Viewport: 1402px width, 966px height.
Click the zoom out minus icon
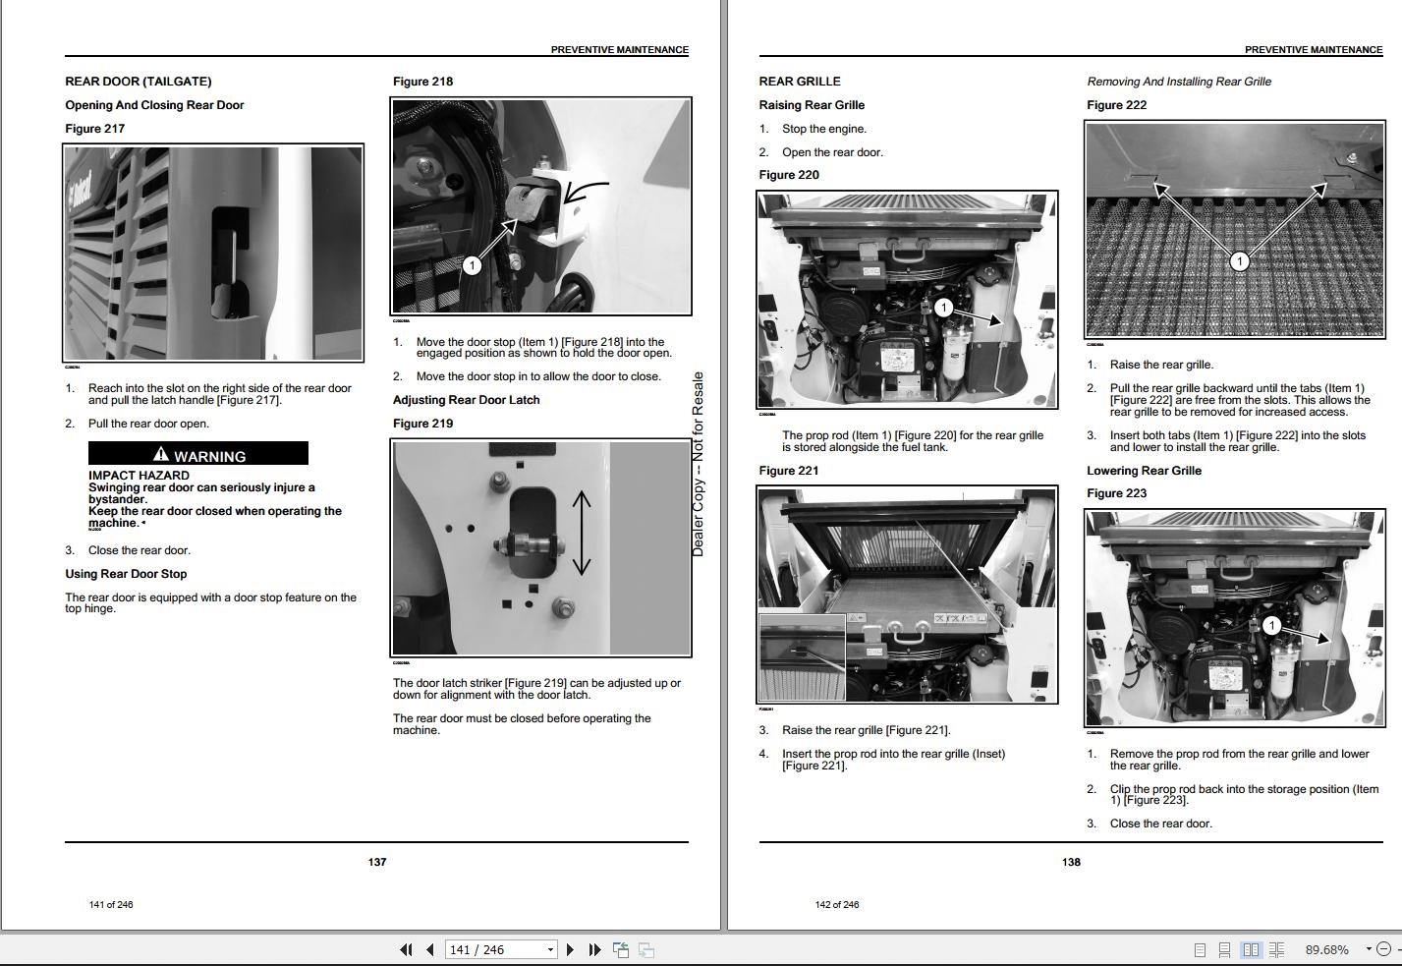click(1384, 949)
